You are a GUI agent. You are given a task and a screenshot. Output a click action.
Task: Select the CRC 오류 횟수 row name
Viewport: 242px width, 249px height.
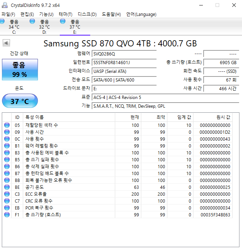point(39,201)
